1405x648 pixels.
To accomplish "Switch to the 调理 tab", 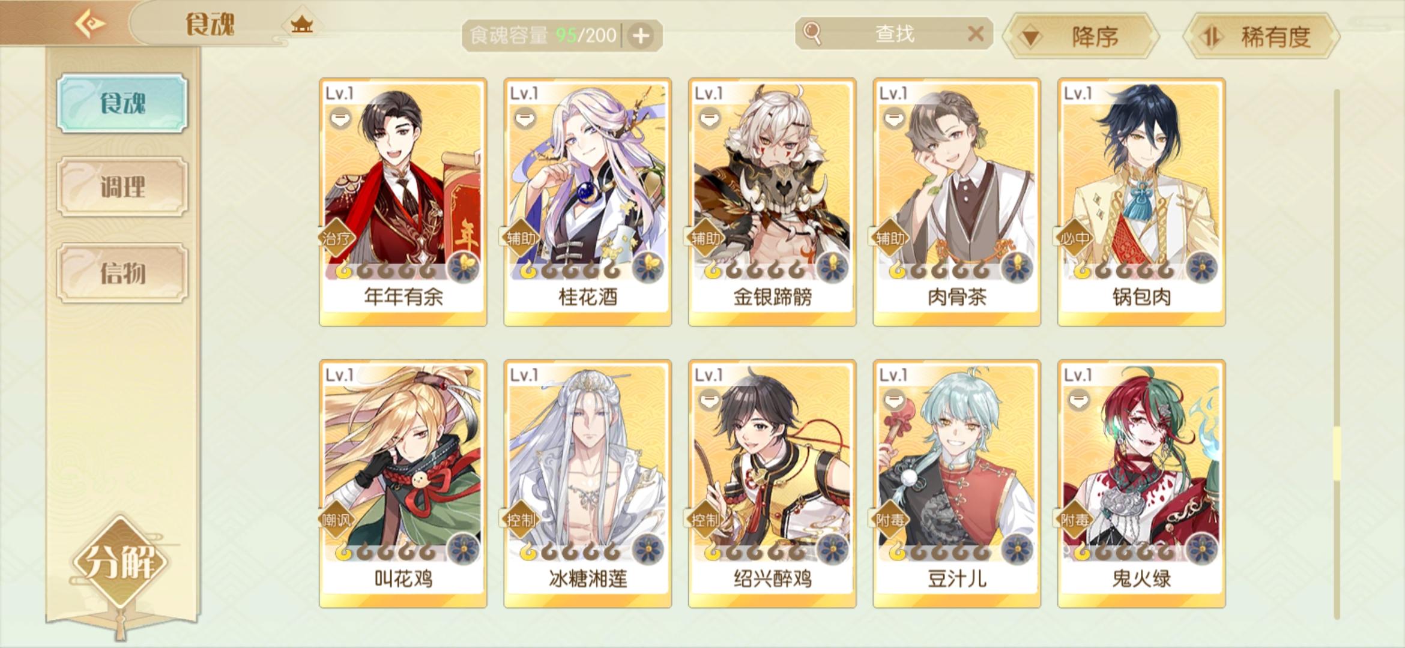I will pyautogui.click(x=122, y=187).
